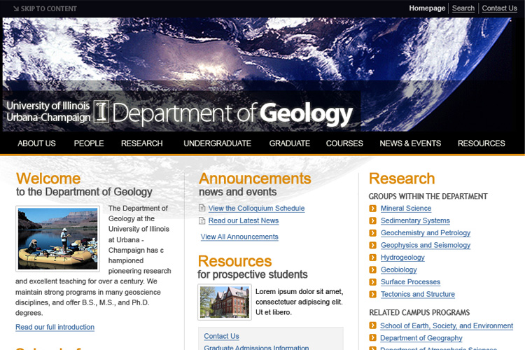This screenshot has width=525, height=350.
Task: Open Tectonics and Structure link
Action: pos(417,295)
